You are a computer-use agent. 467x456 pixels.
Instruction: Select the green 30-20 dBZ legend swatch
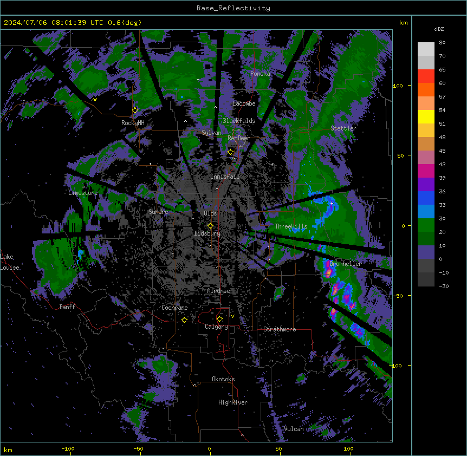tap(426, 225)
